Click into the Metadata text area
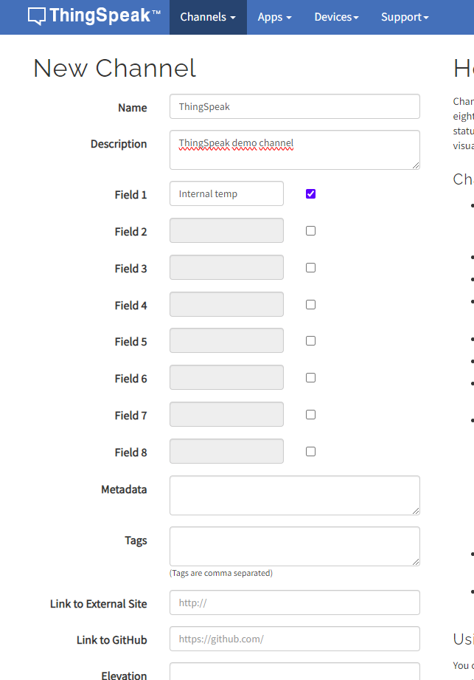Image resolution: width=474 pixels, height=680 pixels. tap(295, 495)
